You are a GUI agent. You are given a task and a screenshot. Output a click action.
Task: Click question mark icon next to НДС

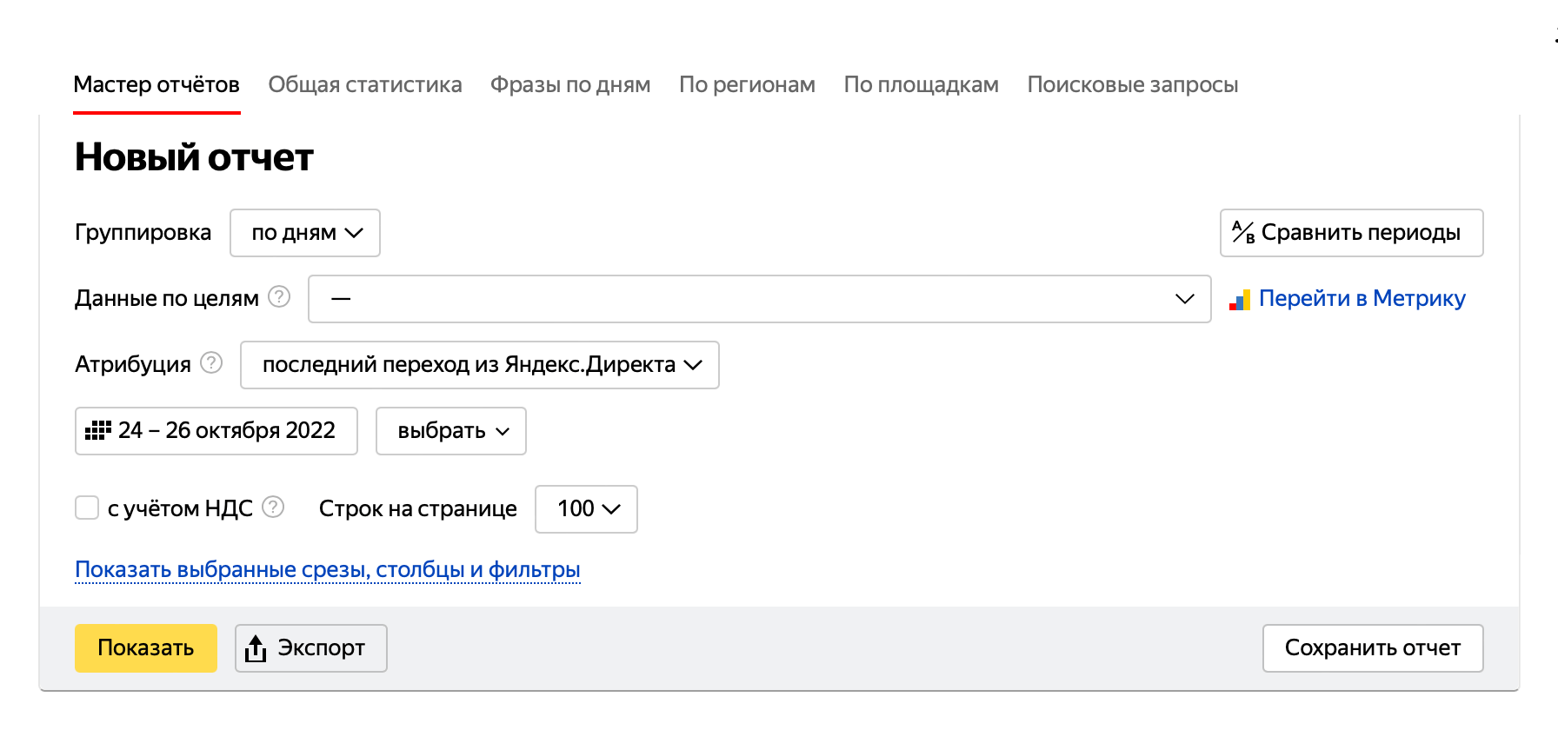coord(273,507)
